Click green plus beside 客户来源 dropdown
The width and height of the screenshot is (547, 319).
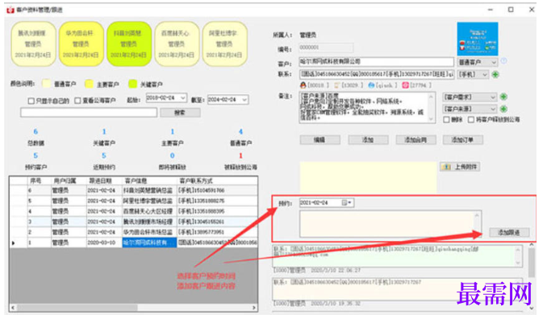coord(503,109)
